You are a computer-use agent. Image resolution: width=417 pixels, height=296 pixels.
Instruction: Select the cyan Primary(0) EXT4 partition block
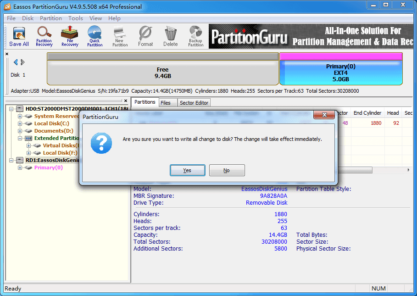click(x=341, y=69)
